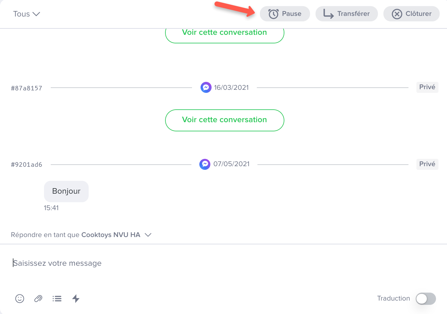
Task: Click the Privé tag on conversation #9201ad6
Action: pyautogui.click(x=427, y=164)
